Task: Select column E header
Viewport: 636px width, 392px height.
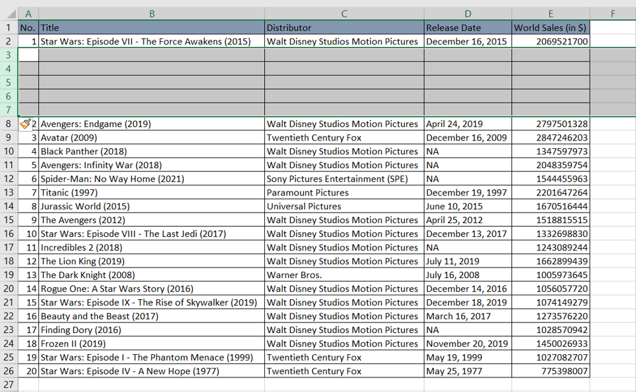Action: click(x=551, y=14)
